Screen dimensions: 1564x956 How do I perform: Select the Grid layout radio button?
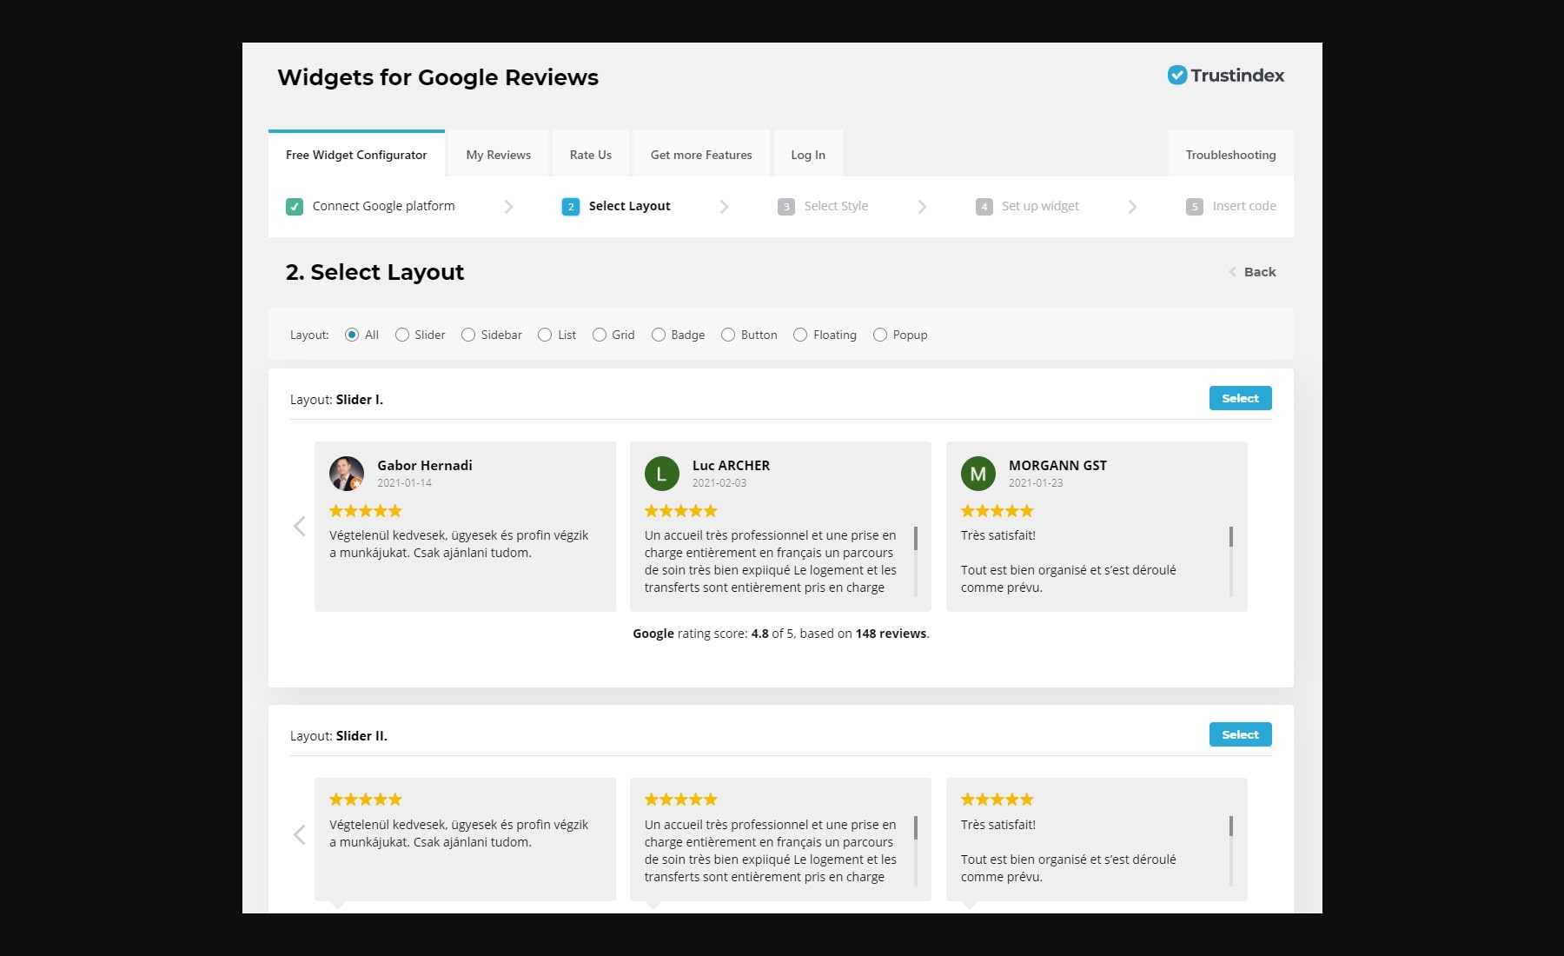[x=599, y=334]
